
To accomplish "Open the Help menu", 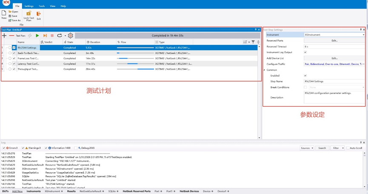I will coord(63,6).
